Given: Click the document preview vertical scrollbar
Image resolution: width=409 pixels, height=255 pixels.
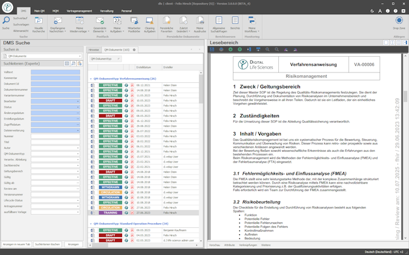Looking at the screenshot, I should pos(406,96).
